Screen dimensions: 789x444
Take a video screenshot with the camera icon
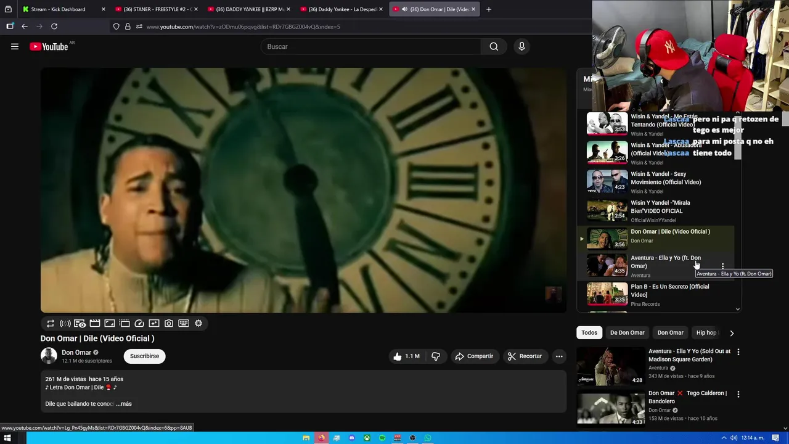(169, 323)
